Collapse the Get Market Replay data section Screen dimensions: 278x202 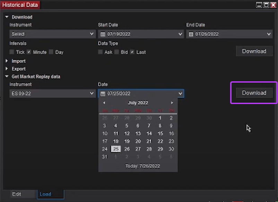7,76
